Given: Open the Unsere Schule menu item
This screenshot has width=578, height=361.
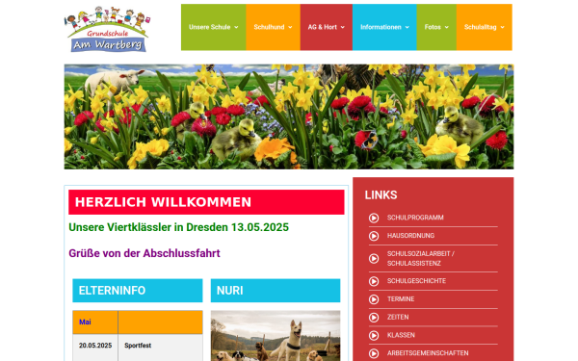Looking at the screenshot, I should pos(214,27).
